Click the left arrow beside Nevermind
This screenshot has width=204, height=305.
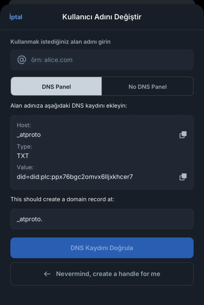click(47, 274)
